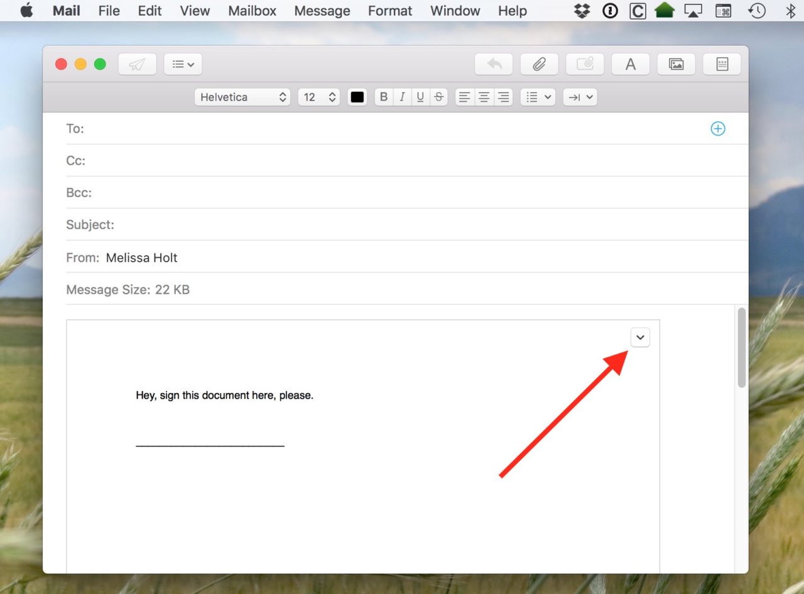Screen dimensions: 804x594
Task: Open the Mailbox menu
Action: pyautogui.click(x=252, y=11)
